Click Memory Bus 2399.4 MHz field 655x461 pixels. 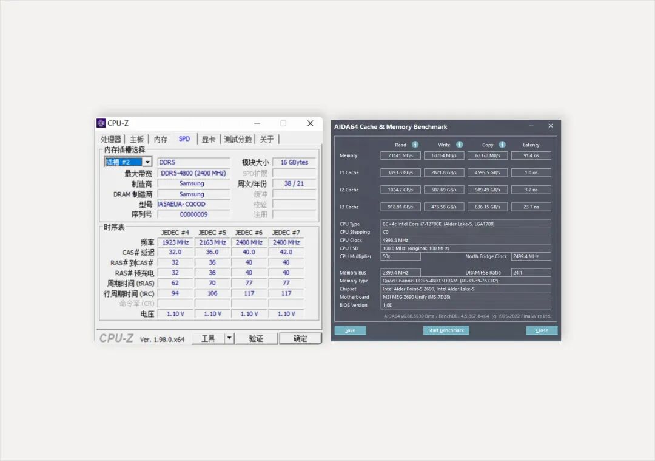point(400,272)
